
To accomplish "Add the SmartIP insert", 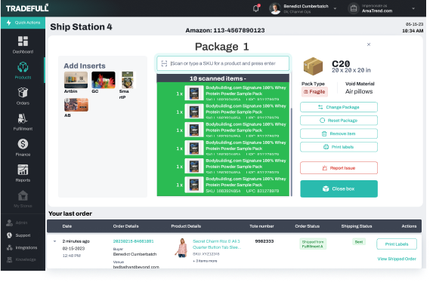I will [x=127, y=85].
